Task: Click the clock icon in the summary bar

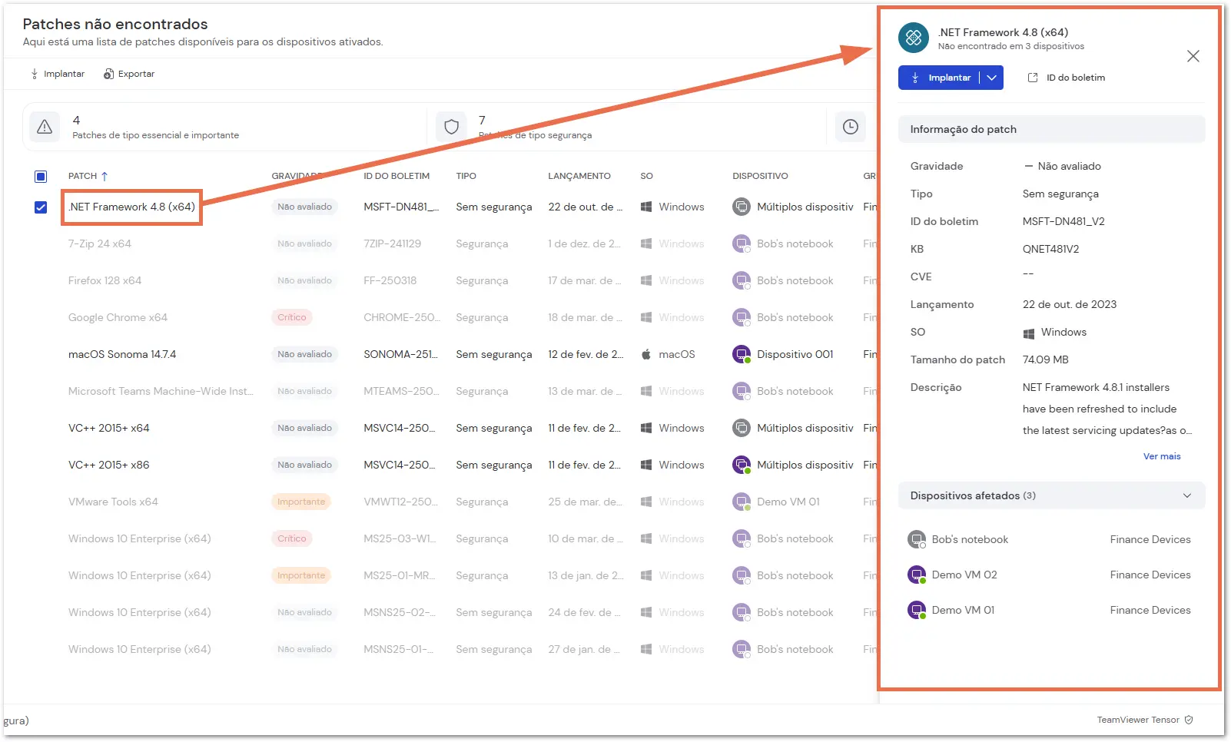Action: click(850, 127)
